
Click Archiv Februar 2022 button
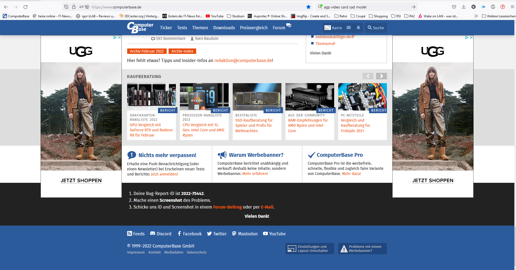(147, 51)
